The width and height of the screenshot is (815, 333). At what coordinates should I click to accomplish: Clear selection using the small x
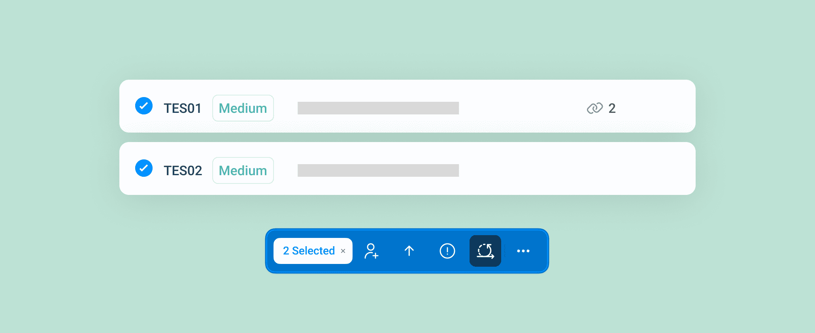pyautogui.click(x=343, y=251)
